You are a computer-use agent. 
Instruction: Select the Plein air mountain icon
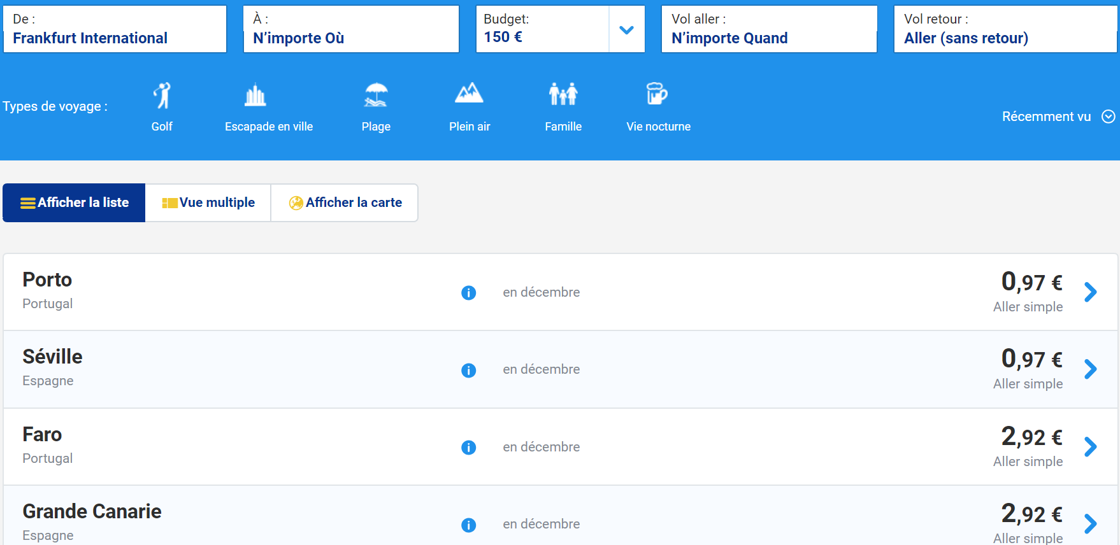click(469, 94)
